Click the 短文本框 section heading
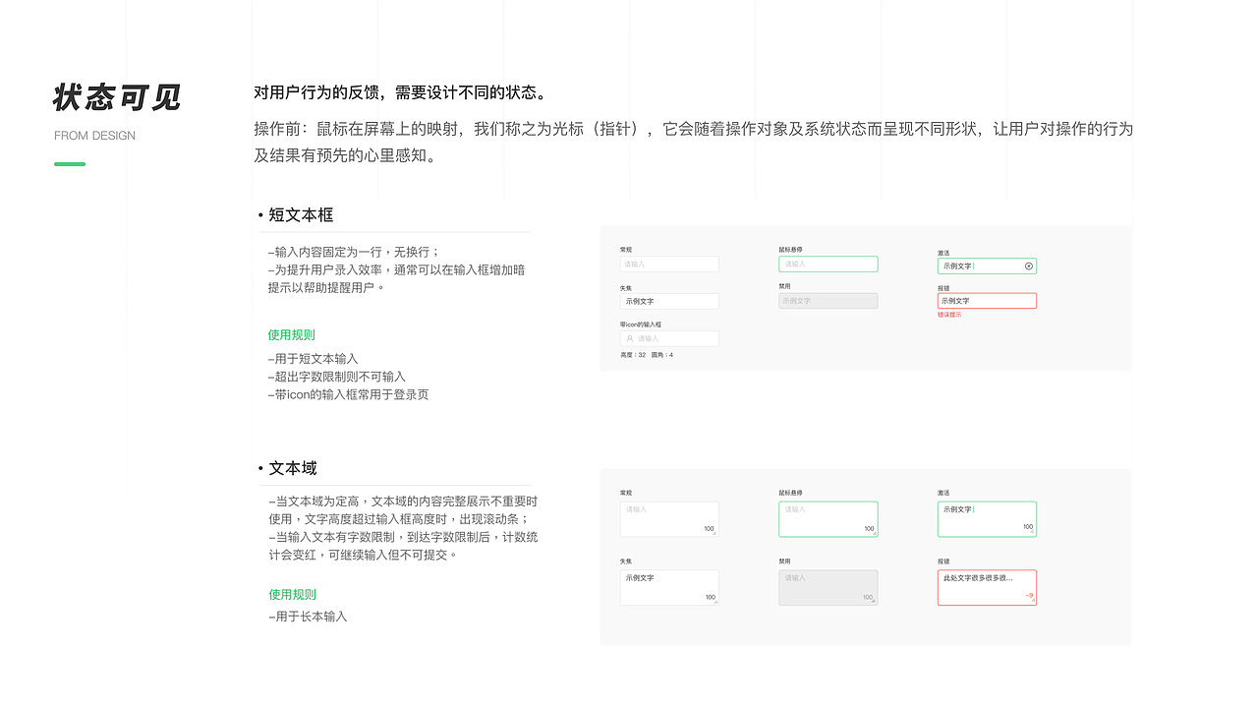Screen dimensions: 1258x708 (301, 215)
